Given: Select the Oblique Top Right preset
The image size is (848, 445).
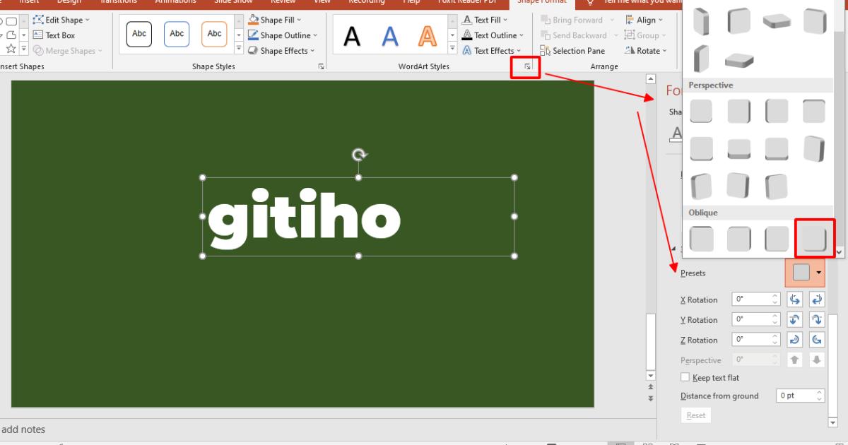Looking at the screenshot, I should 739,239.
